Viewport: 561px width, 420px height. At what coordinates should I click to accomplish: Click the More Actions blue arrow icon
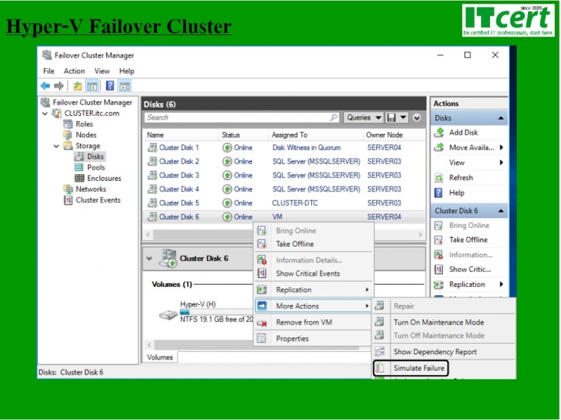(262, 306)
